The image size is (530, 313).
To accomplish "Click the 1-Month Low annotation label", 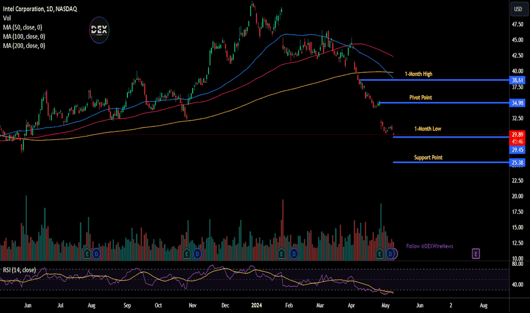I will coord(428,129).
